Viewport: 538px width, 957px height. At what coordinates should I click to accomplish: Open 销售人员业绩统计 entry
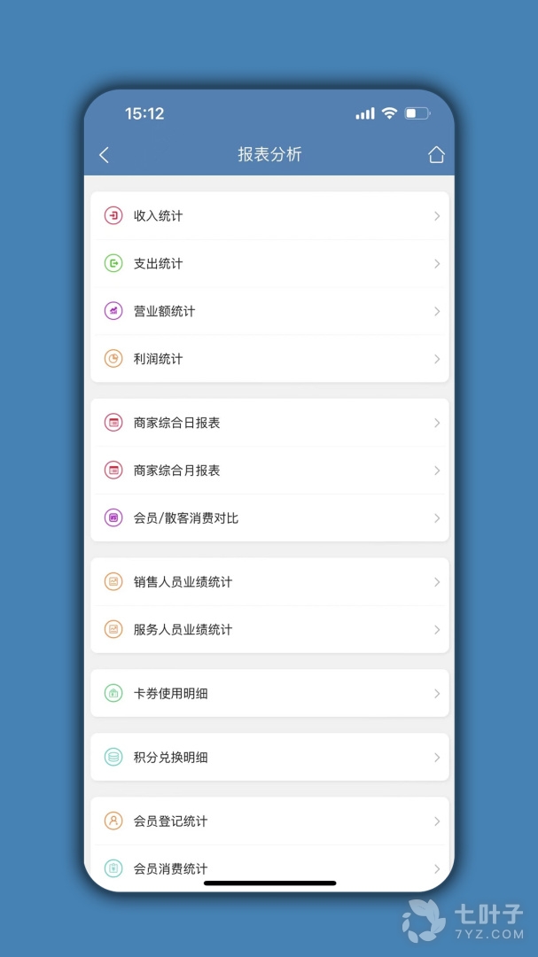click(183, 582)
